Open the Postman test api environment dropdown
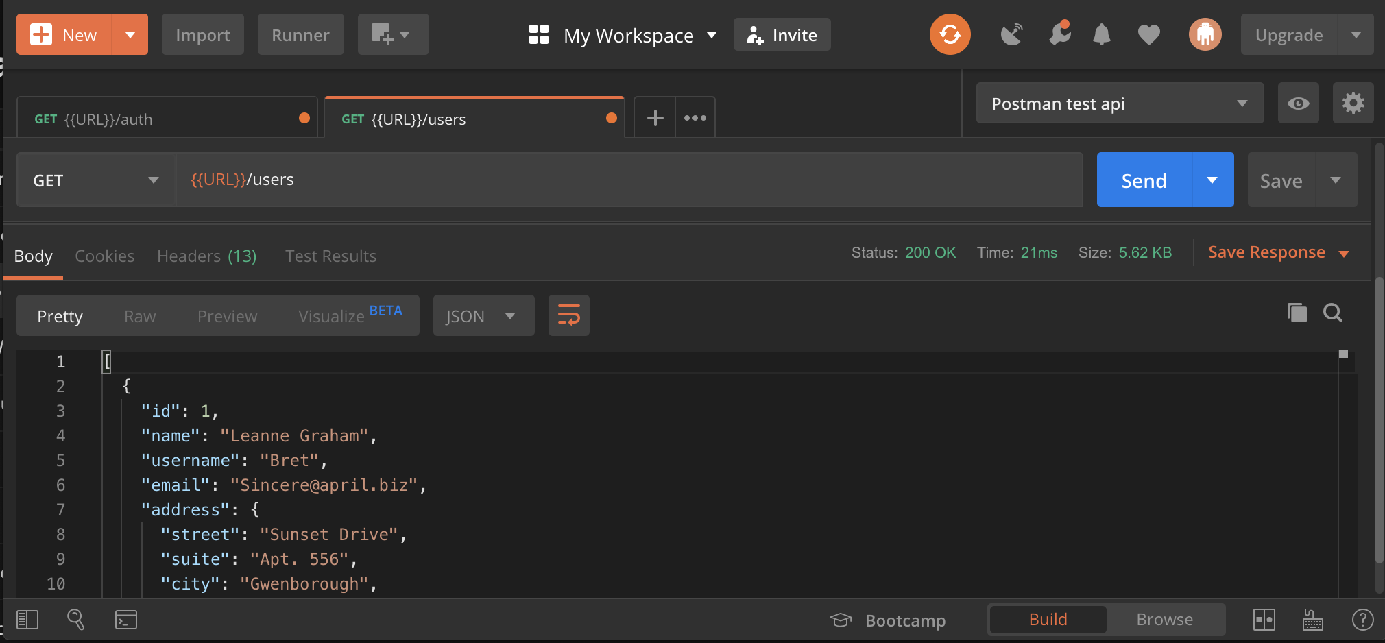Image resolution: width=1385 pixels, height=643 pixels. click(1120, 104)
